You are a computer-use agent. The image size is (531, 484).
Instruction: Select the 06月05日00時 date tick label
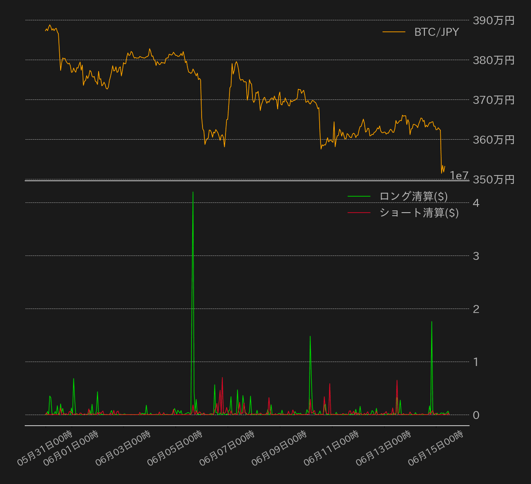(175, 448)
